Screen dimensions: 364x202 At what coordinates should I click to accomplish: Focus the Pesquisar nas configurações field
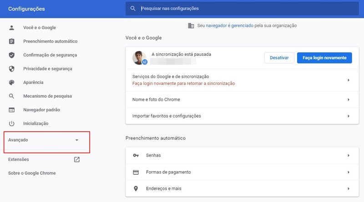(242, 9)
